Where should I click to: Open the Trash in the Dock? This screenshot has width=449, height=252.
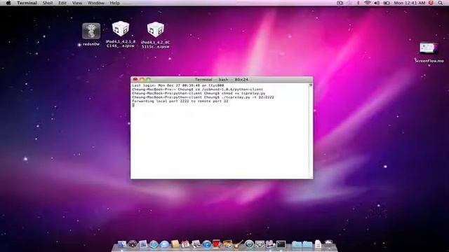point(328,244)
